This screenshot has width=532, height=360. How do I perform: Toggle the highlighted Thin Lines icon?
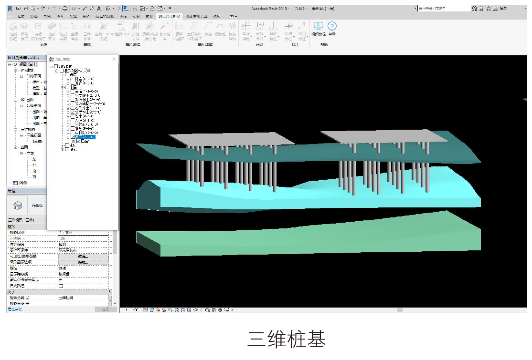(x=126, y=9)
